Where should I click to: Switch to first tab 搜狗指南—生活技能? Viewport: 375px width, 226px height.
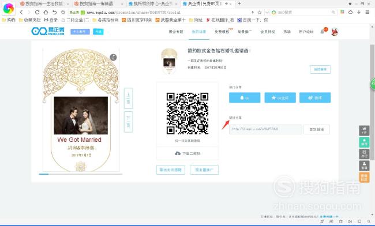(x=44, y=4)
